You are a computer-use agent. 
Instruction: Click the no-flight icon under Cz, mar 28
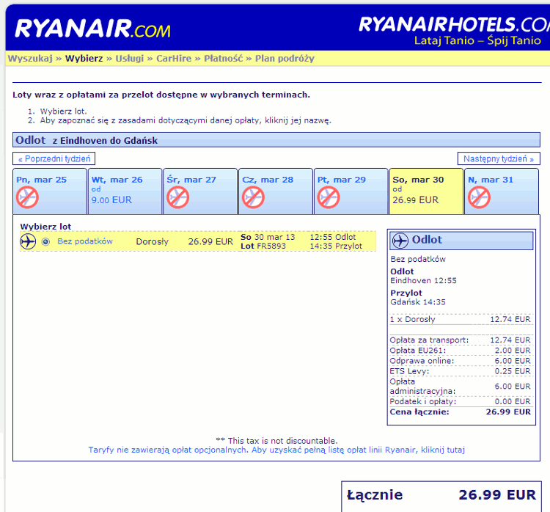point(253,197)
